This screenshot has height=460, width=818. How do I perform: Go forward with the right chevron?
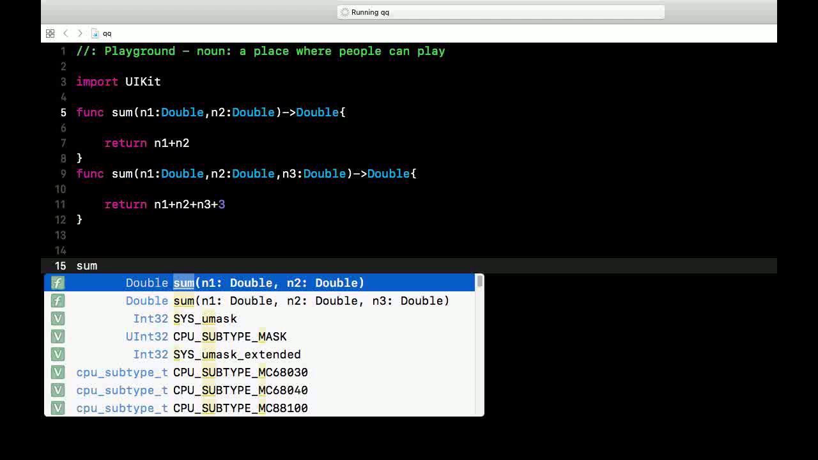click(x=80, y=33)
